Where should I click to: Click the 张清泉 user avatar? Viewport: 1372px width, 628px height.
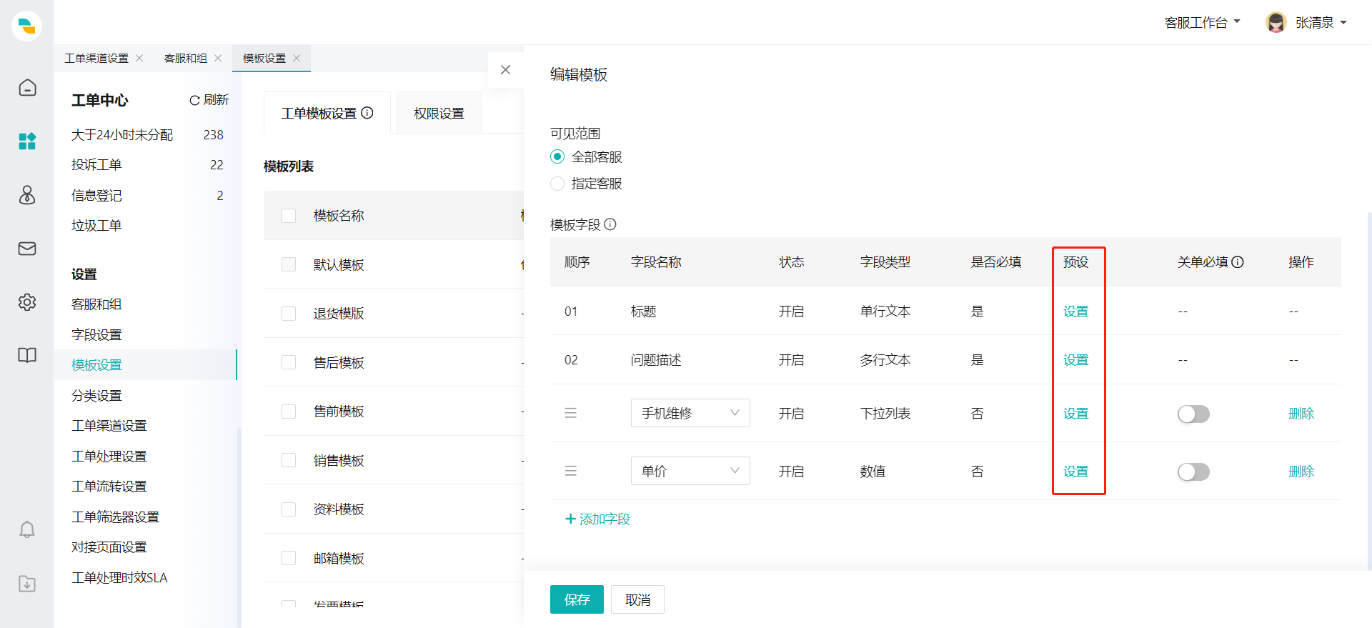point(1276,22)
